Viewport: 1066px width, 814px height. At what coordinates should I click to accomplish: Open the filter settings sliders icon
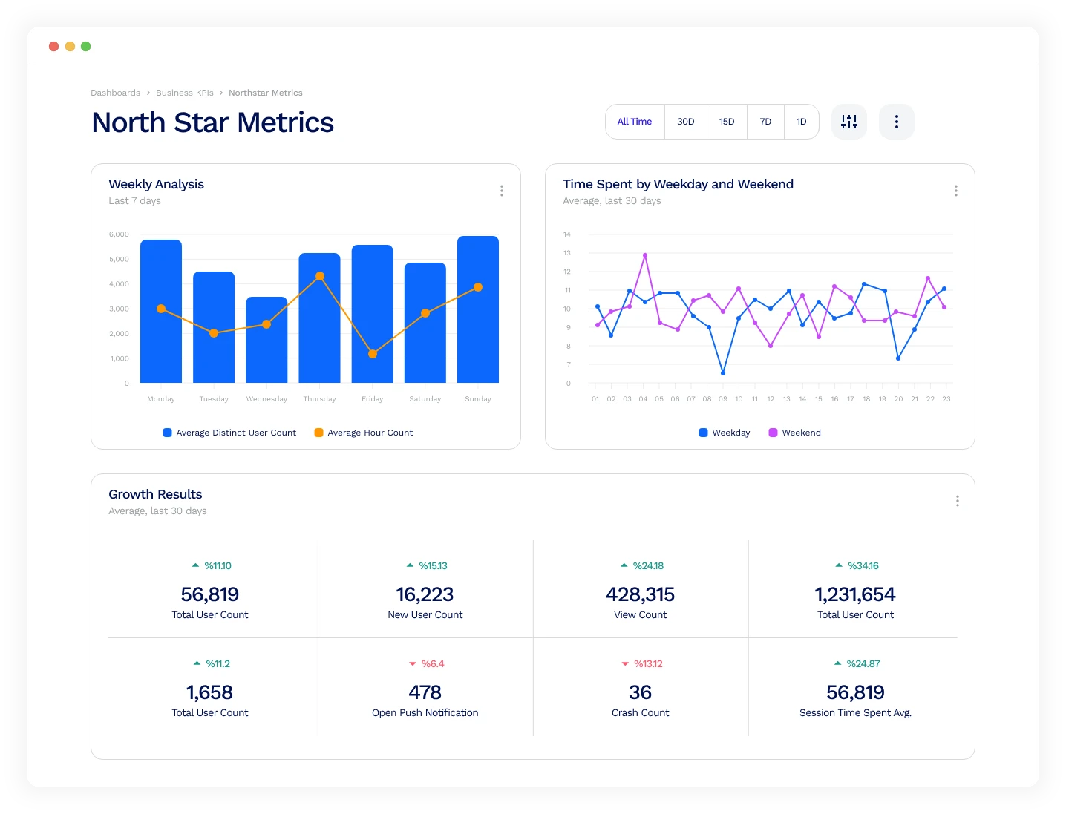[849, 122]
